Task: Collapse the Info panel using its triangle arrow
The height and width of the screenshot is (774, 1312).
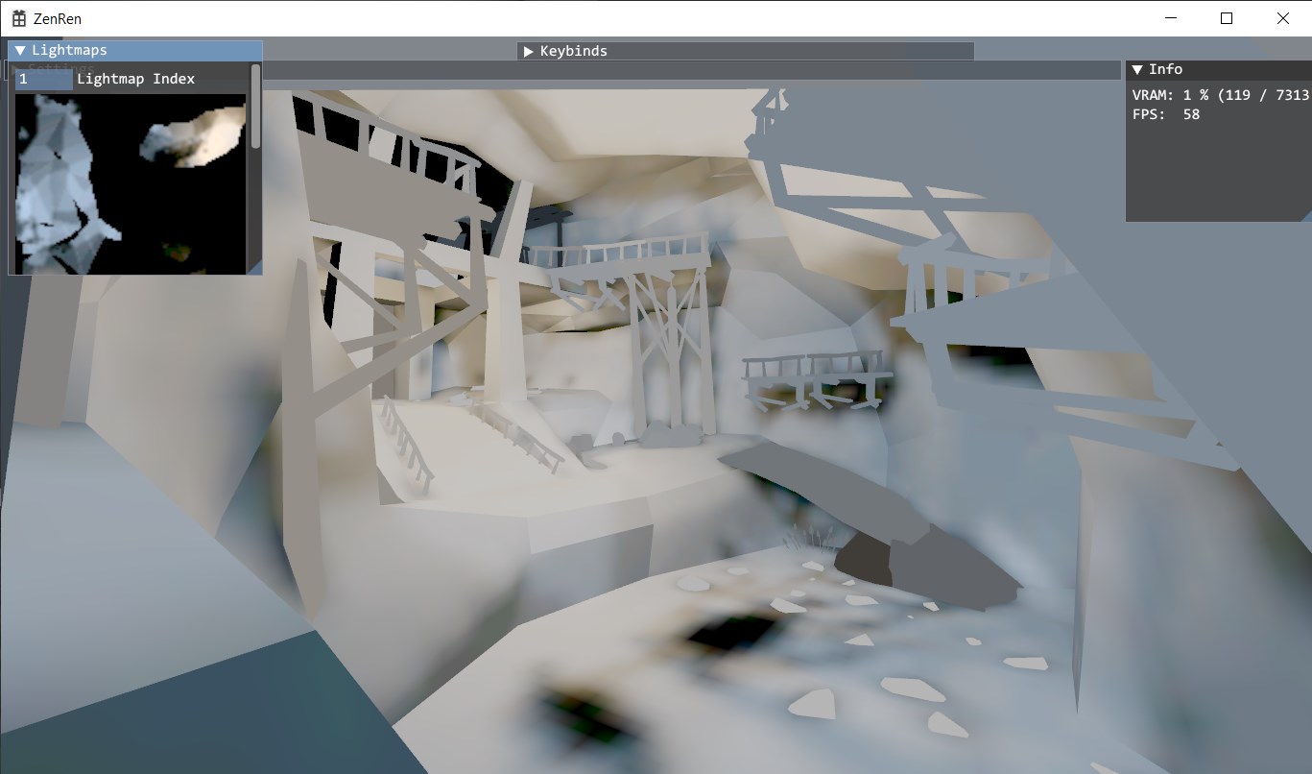Action: (1137, 69)
